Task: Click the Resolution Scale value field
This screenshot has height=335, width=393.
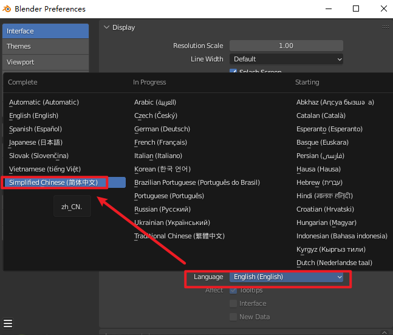Action: pos(286,46)
